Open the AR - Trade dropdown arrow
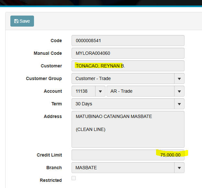 point(179,91)
